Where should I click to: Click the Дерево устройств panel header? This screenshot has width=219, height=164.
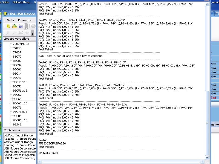point(16,39)
